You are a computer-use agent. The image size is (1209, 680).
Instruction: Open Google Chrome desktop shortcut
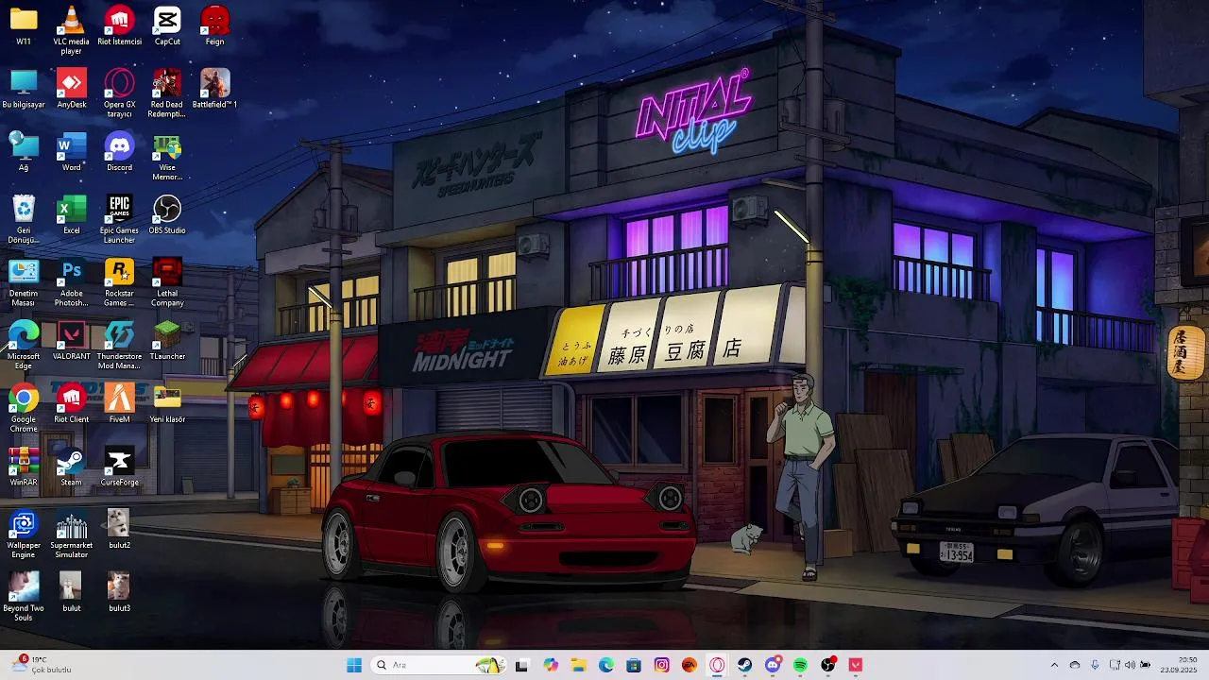24,408
